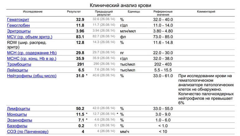Click the Референсные значения column header
The width and height of the screenshot is (240, 136).
coord(163,13)
